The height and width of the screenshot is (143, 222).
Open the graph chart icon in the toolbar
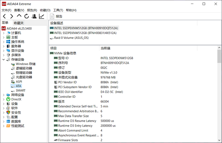click(42, 16)
